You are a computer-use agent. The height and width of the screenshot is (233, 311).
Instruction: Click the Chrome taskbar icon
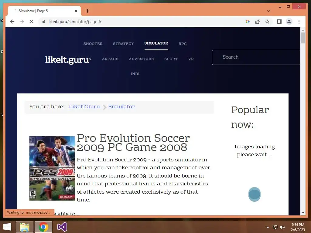click(43, 227)
